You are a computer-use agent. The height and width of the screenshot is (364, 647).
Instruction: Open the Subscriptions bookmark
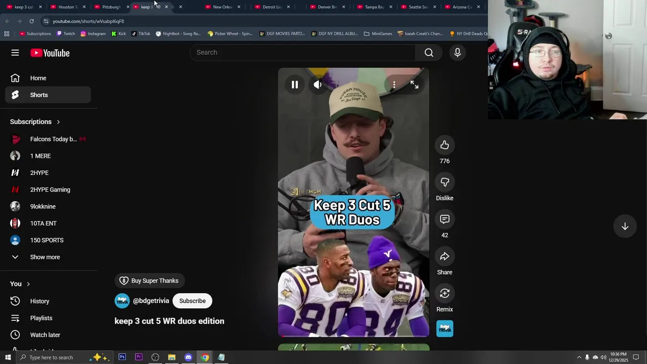pyautogui.click(x=35, y=34)
